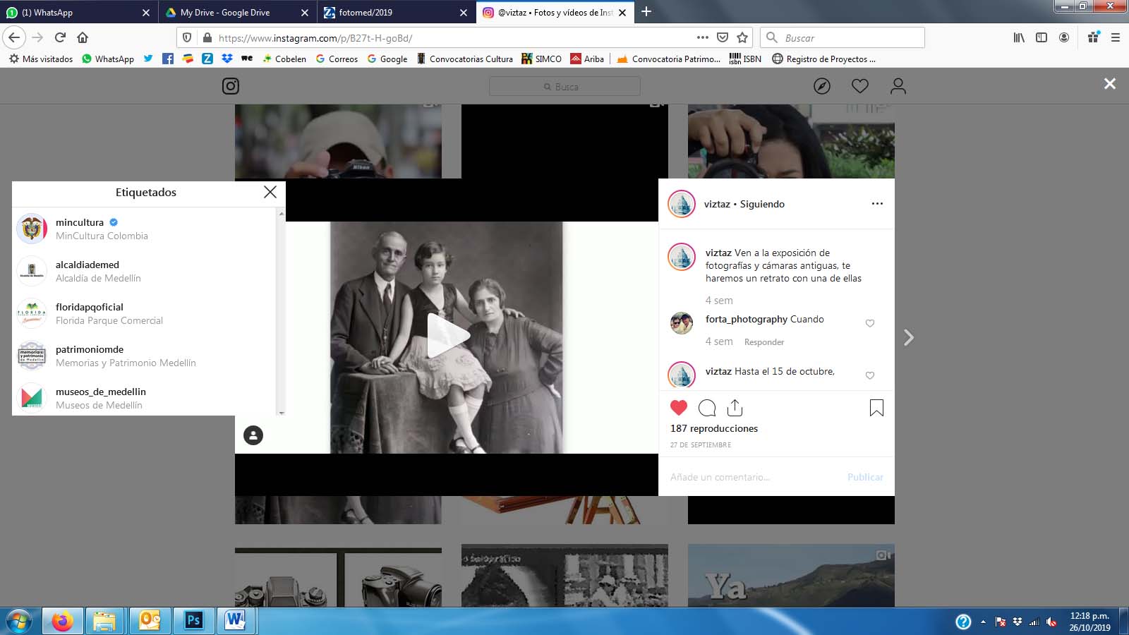Image resolution: width=1129 pixels, height=635 pixels.
Task: Open the profile person icon in header
Action: [x=898, y=86]
